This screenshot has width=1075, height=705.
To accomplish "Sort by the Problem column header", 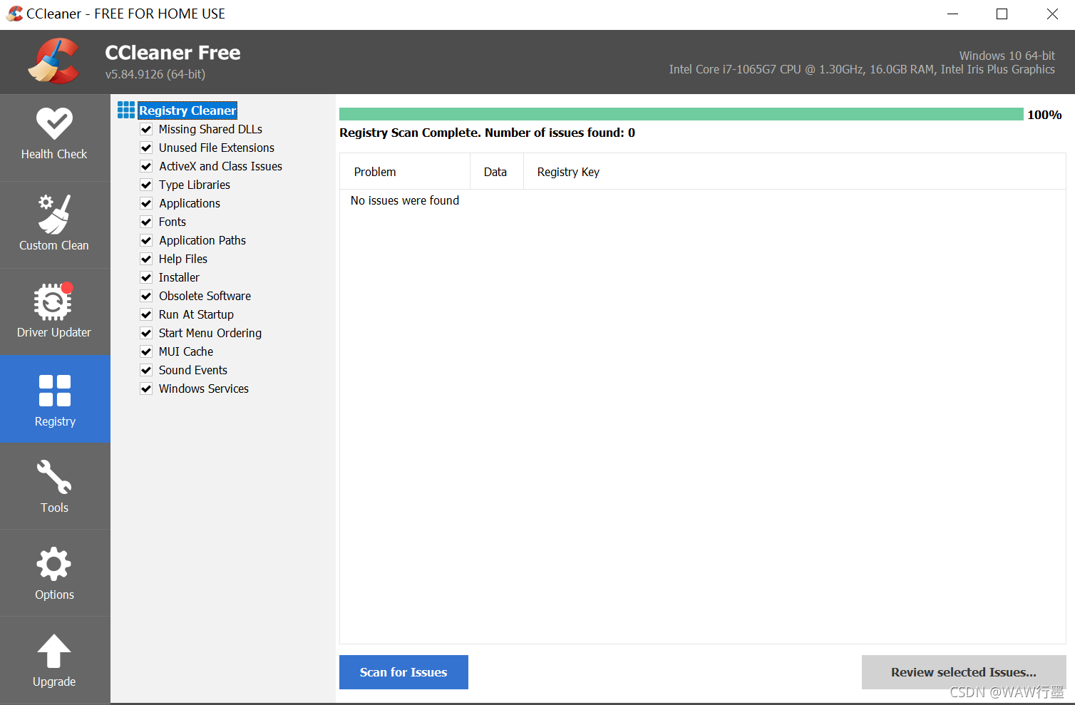I will pyautogui.click(x=405, y=172).
